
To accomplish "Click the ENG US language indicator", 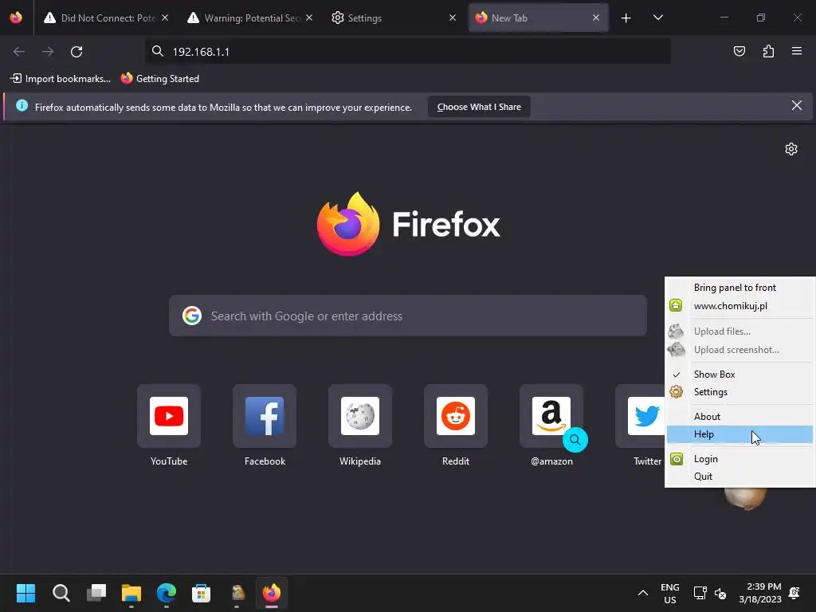I will 669,593.
